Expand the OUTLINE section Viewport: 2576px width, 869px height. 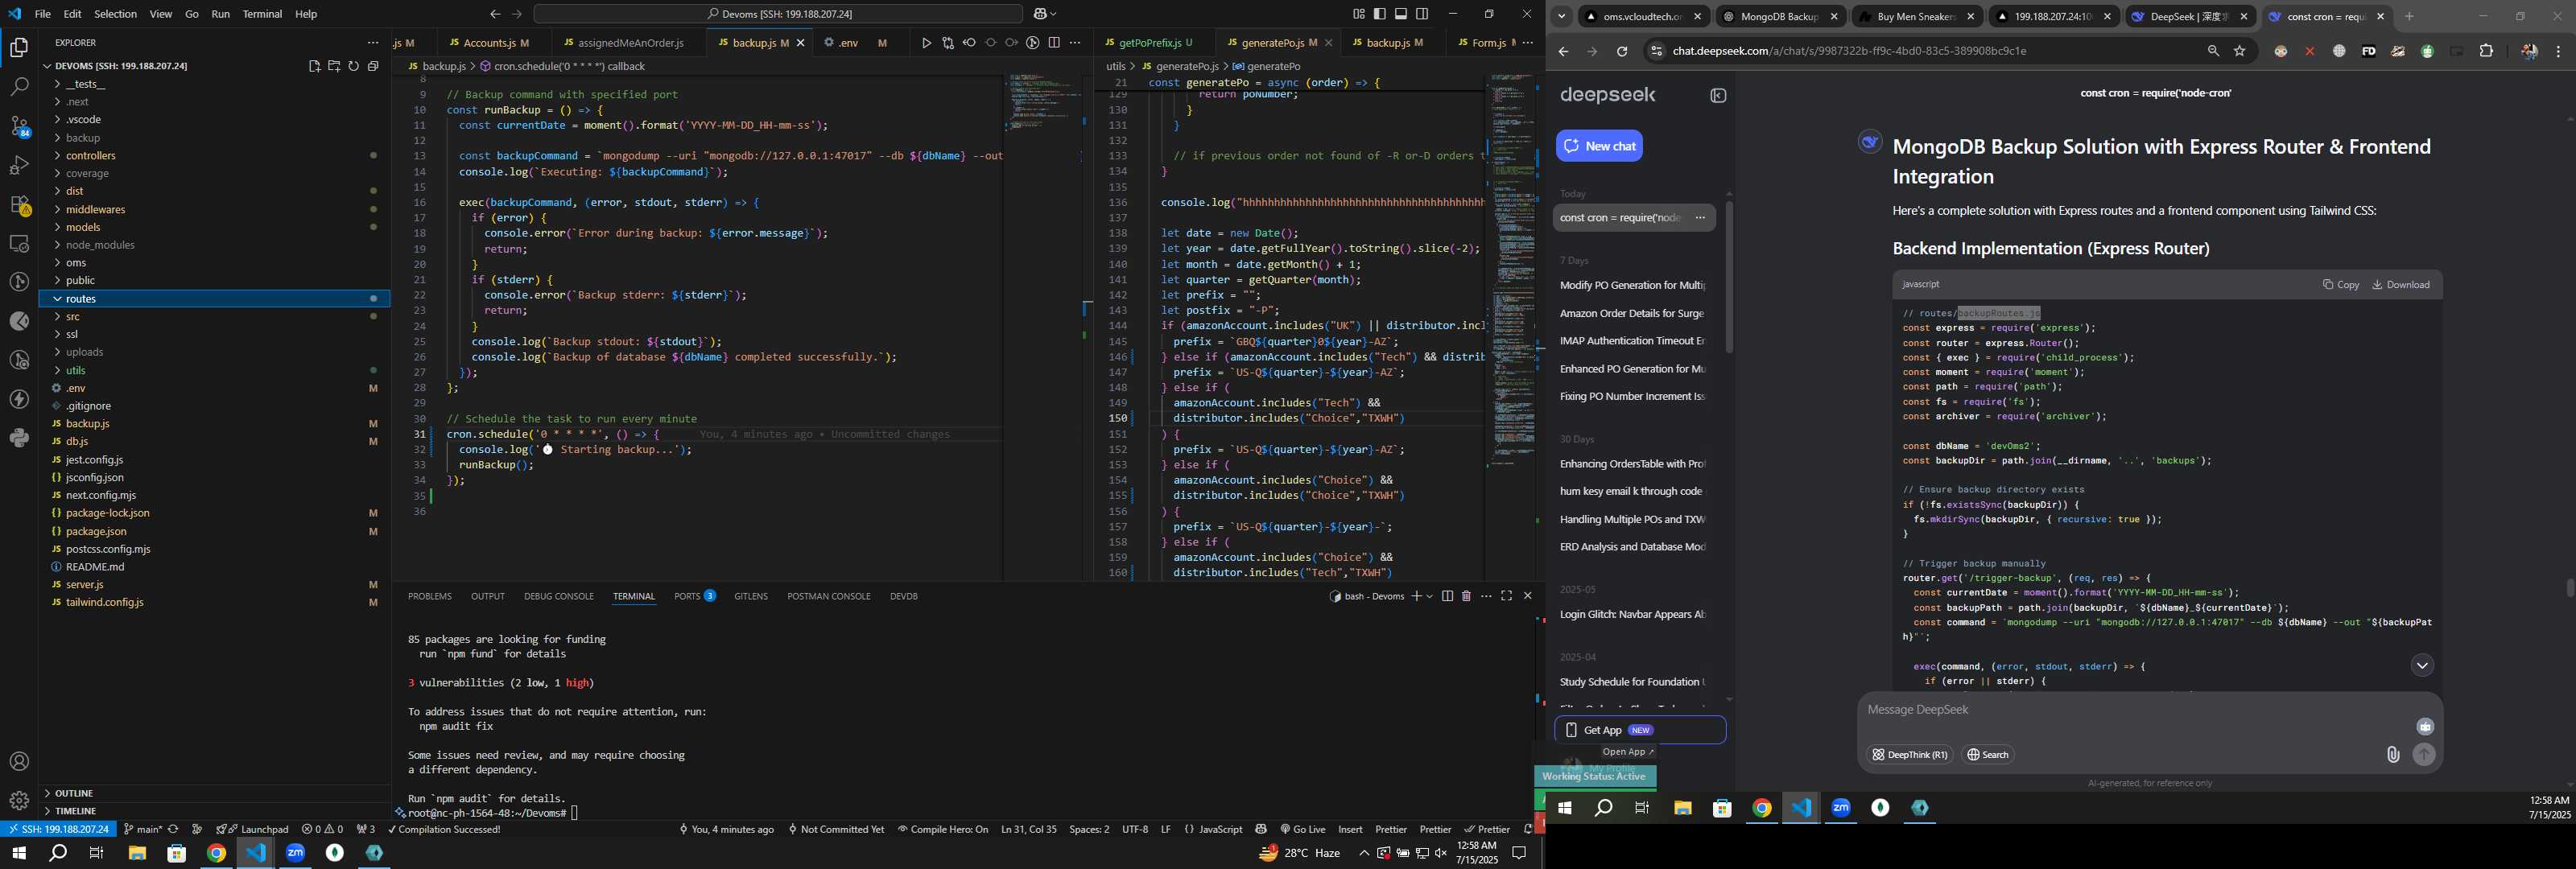[x=214, y=793]
